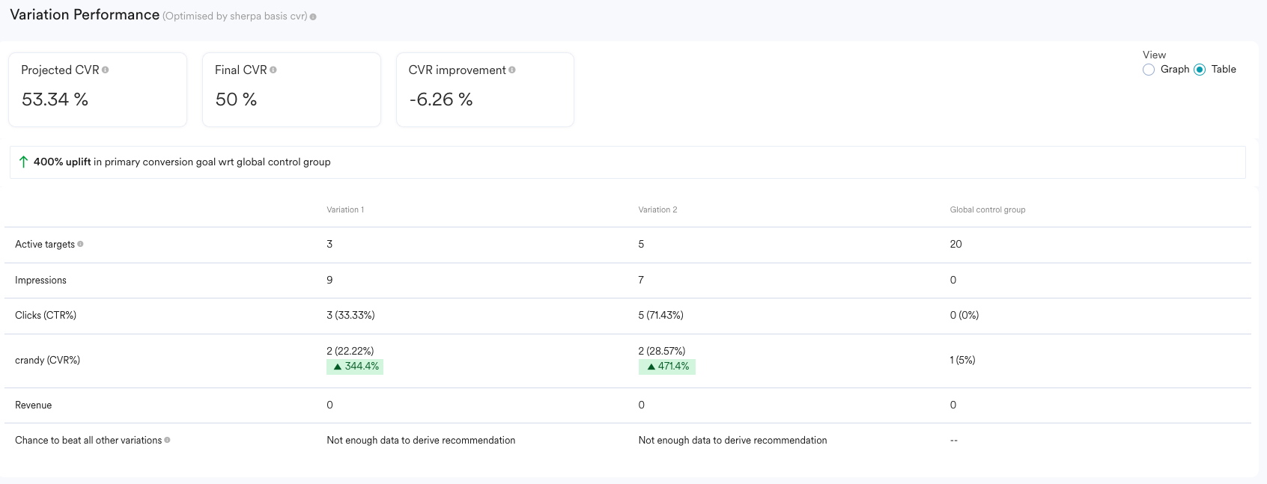The image size is (1267, 484).
Task: Click the Projected CVR 53.34 % card value
Action: (55, 99)
